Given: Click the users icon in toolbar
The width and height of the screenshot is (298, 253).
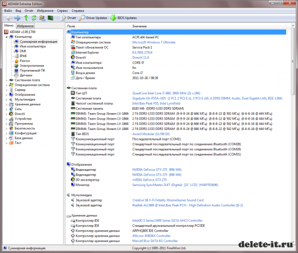Looking at the screenshot, I should (42, 18).
